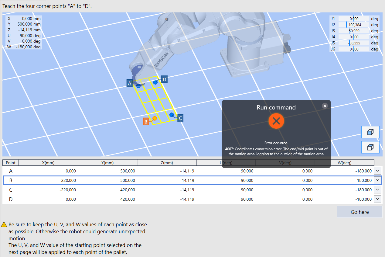Image resolution: width=385 pixels, height=257 pixels.
Task: Click the yellow warning triangle icon
Action: pyautogui.click(x=4, y=225)
